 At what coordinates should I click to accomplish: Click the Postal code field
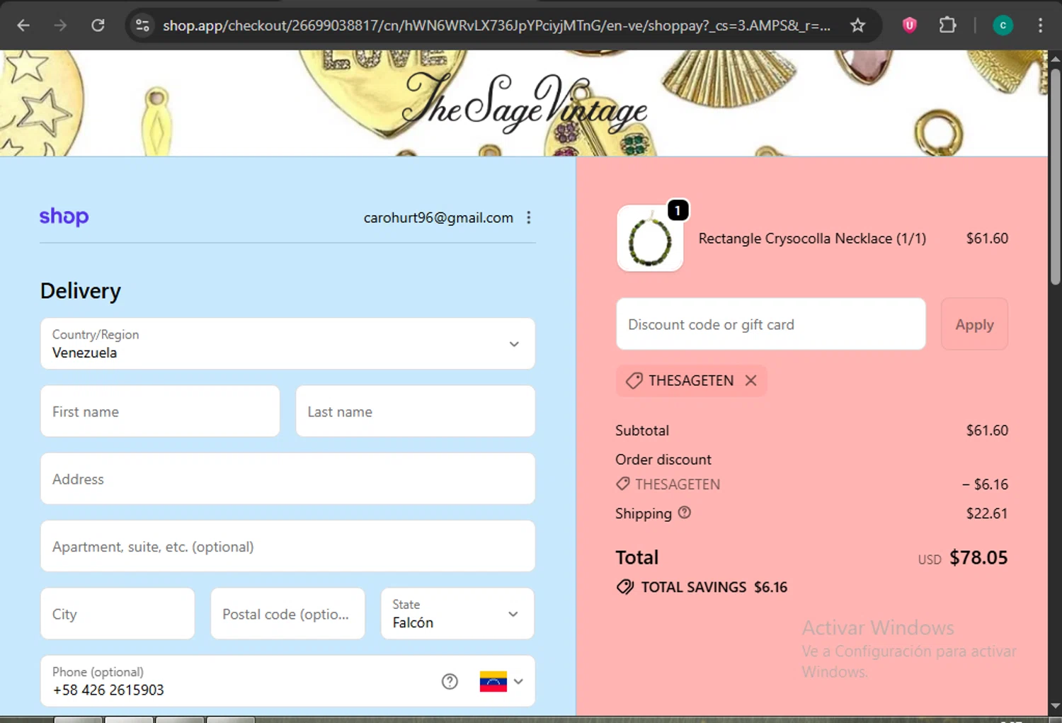pos(287,614)
